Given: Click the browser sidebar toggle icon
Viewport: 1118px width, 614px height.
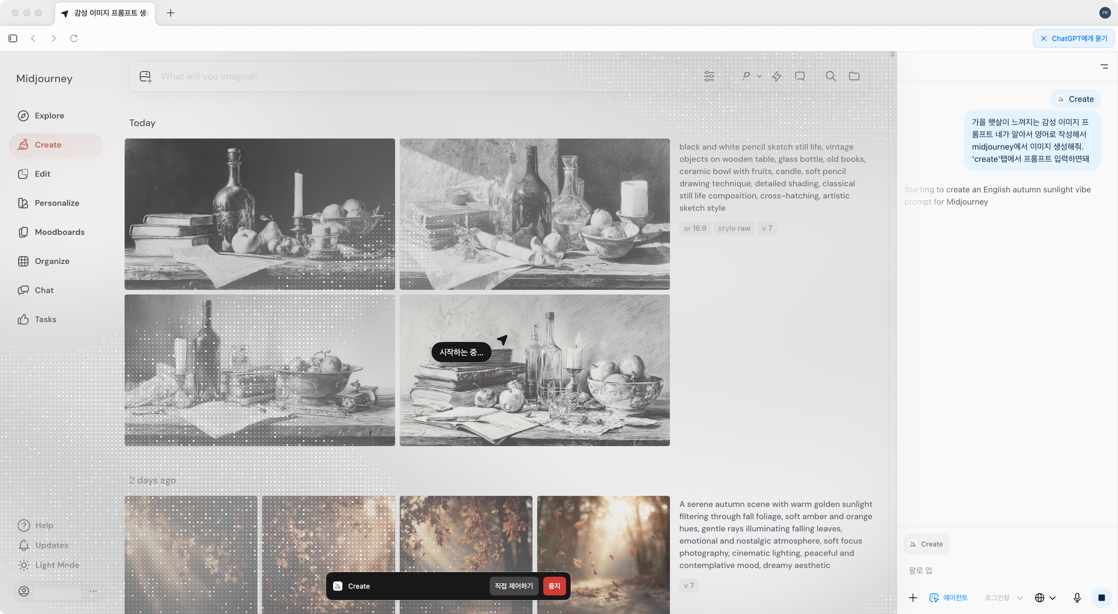Looking at the screenshot, I should 13,39.
